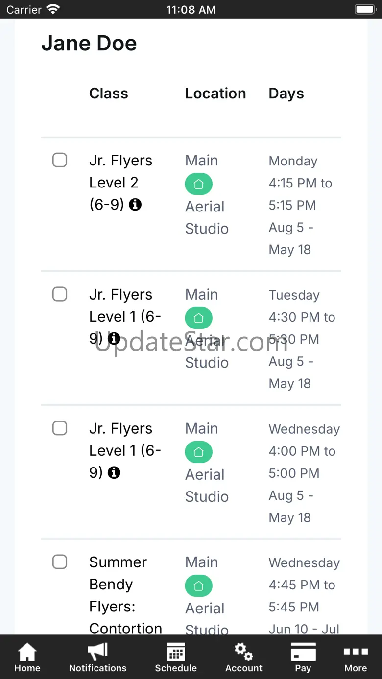Check the Jr. Flyers Level 2 checkbox
This screenshot has width=382, height=679.
tap(60, 160)
